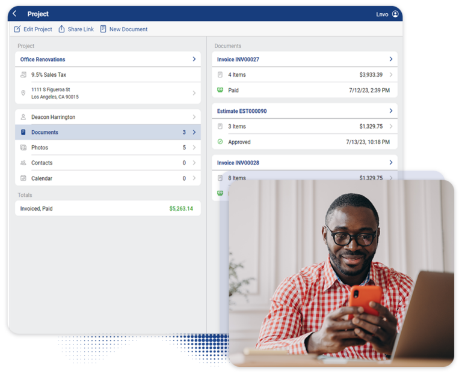Click the Share Link upload icon
The width and height of the screenshot is (462, 377).
[61, 29]
